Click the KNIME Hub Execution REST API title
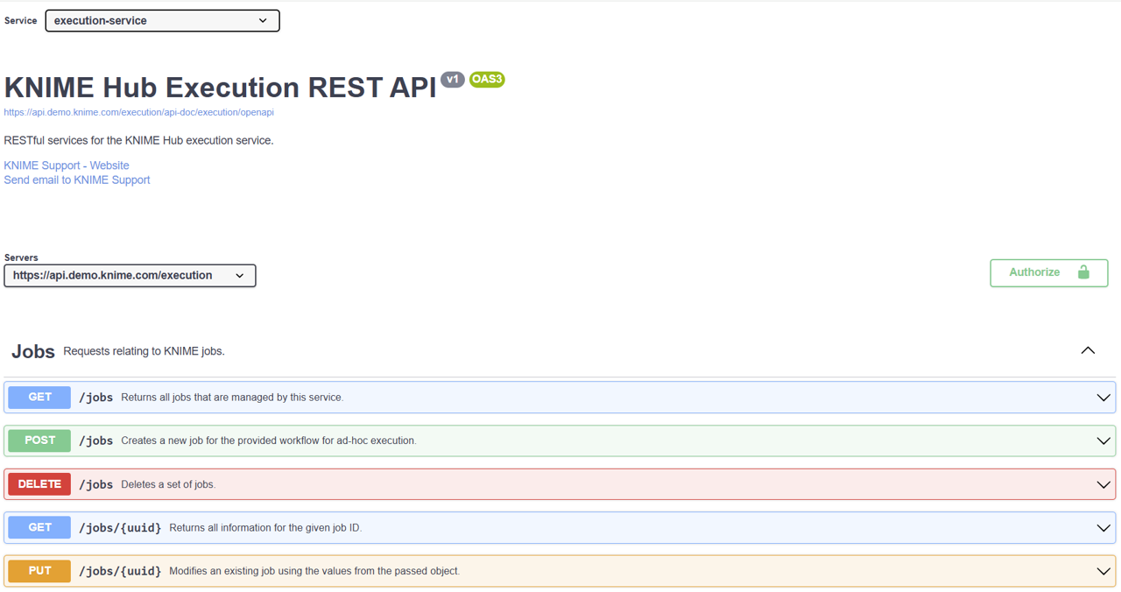 [220, 88]
